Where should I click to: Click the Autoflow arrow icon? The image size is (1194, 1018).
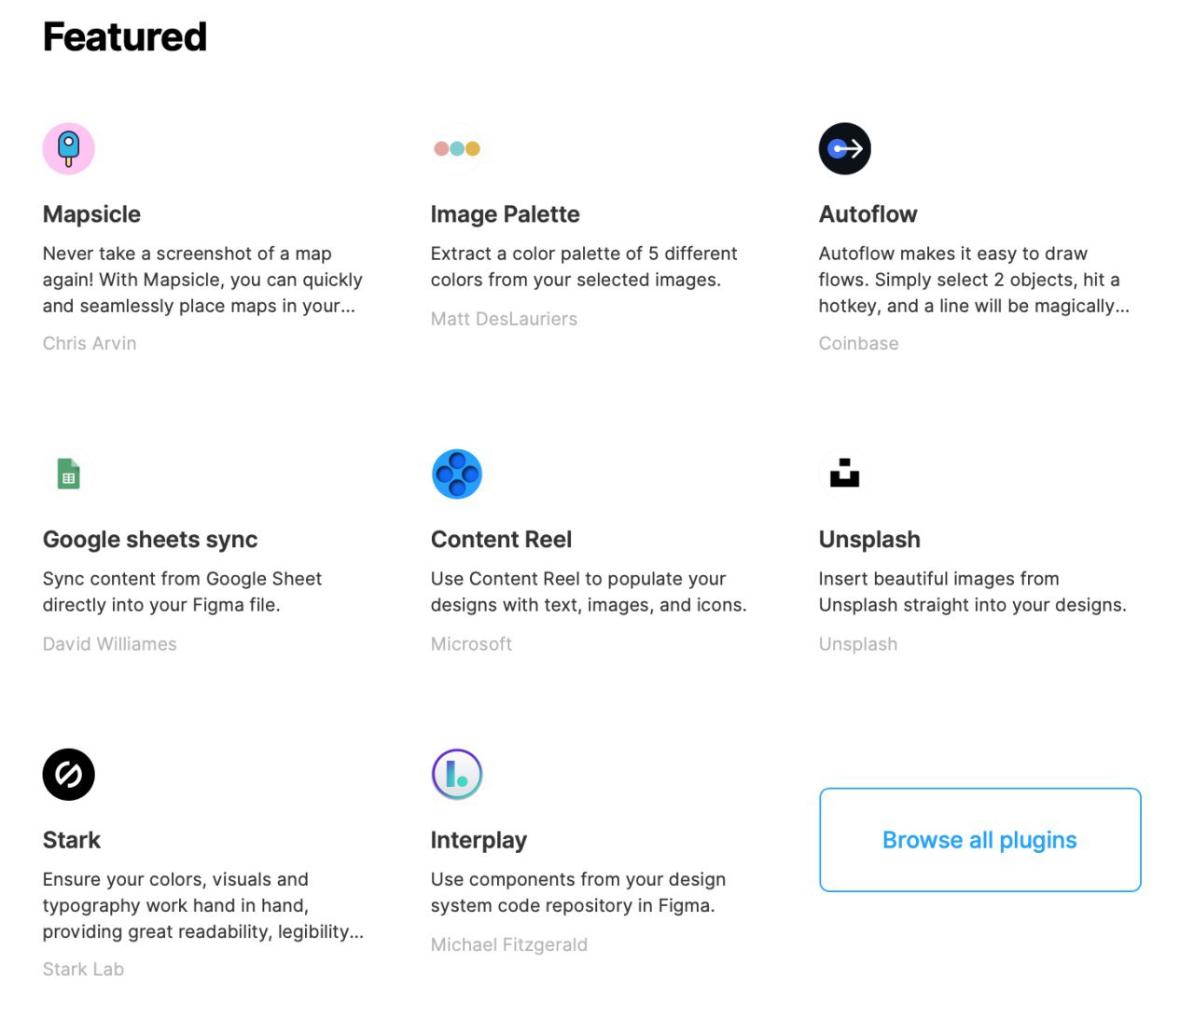coord(845,149)
